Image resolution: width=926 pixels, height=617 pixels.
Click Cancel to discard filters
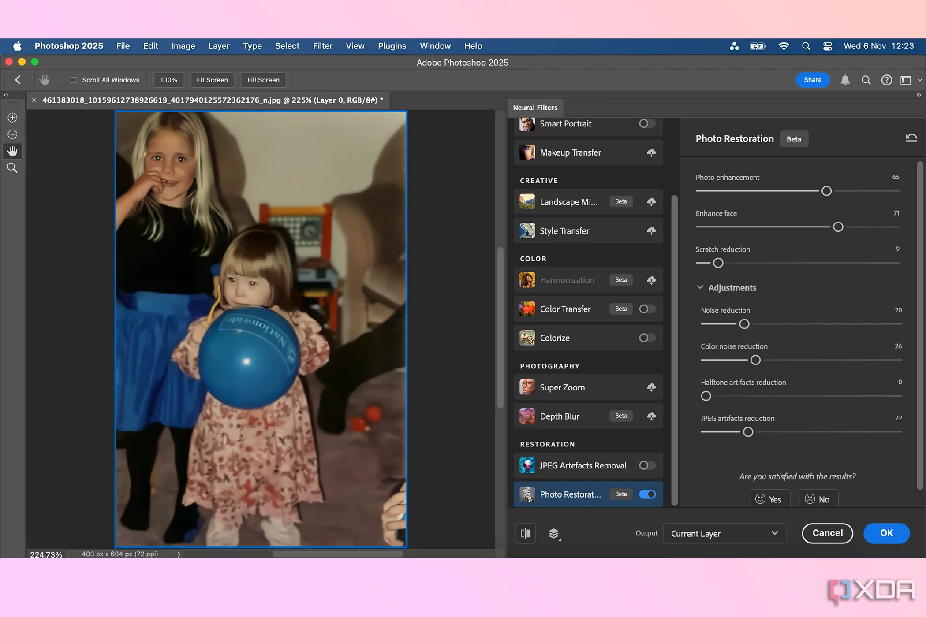(x=827, y=533)
